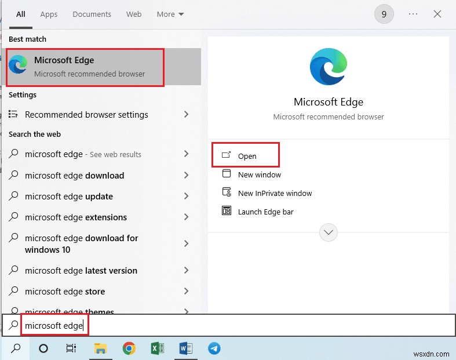Open Microsoft Edge best match result

click(x=102, y=67)
